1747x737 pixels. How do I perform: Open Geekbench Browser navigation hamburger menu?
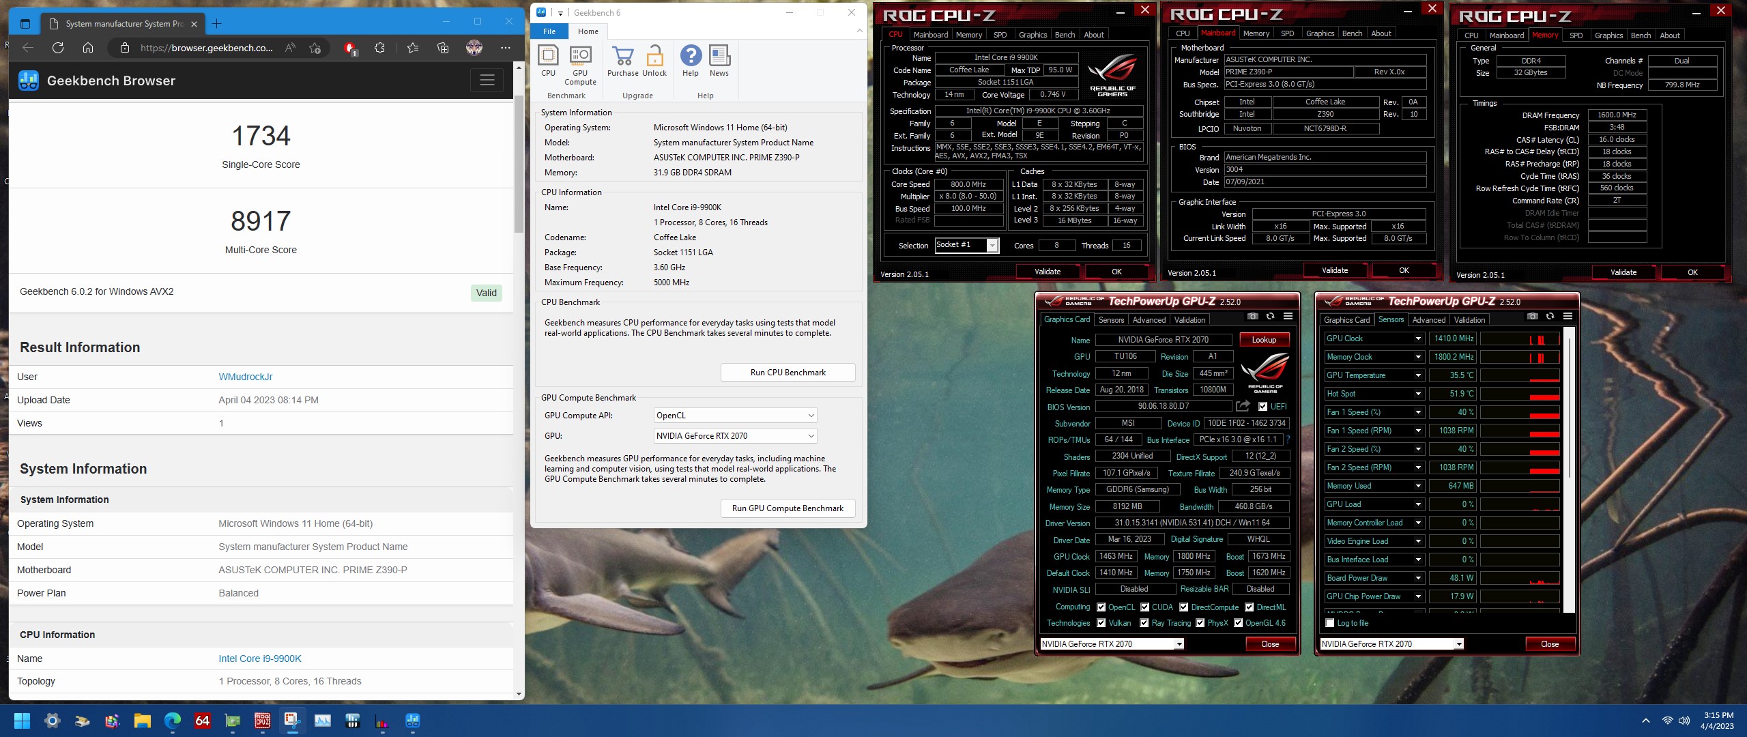[x=487, y=81]
